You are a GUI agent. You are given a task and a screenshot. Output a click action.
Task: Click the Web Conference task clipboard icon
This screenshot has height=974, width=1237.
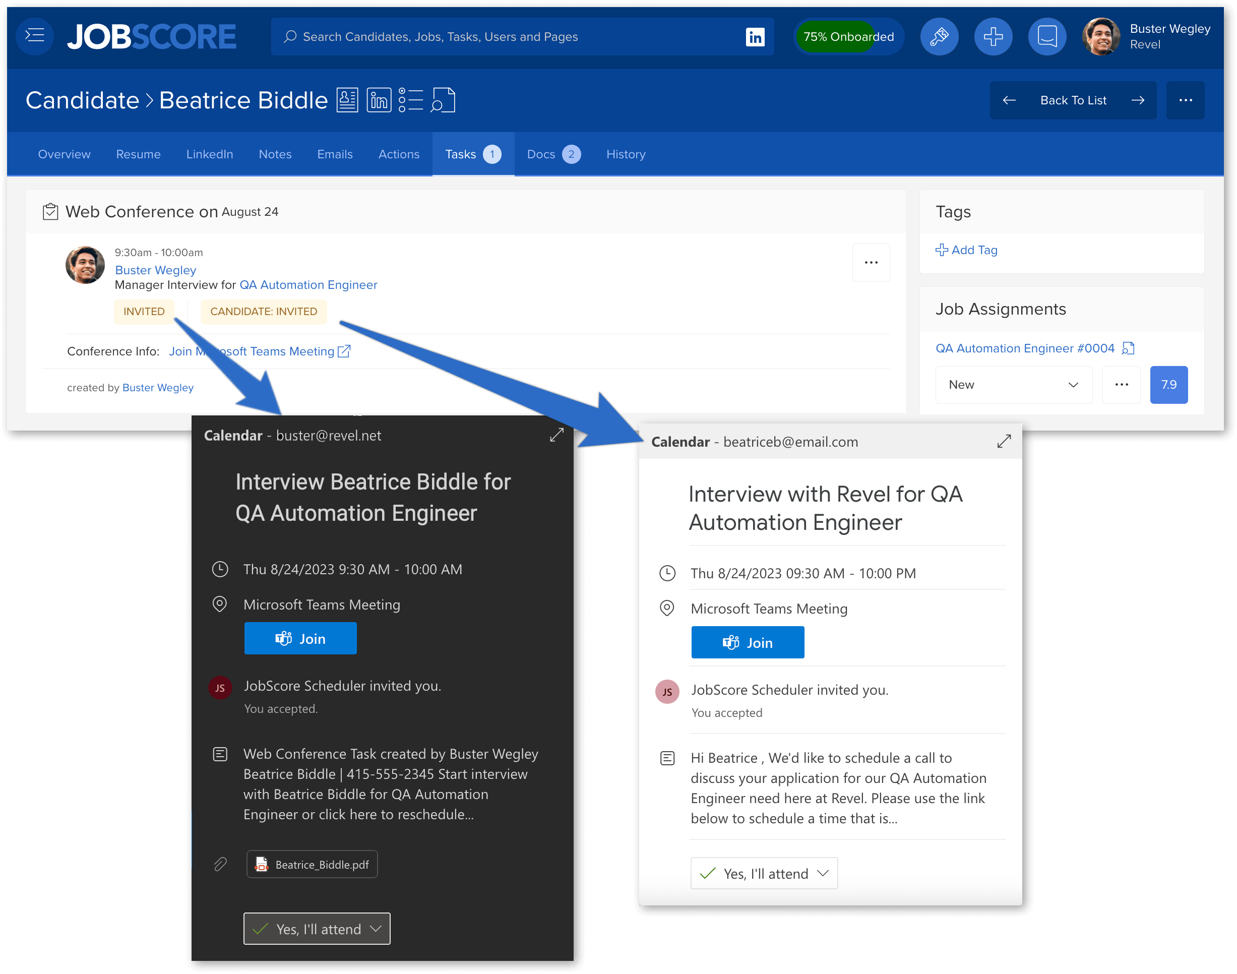(x=50, y=212)
